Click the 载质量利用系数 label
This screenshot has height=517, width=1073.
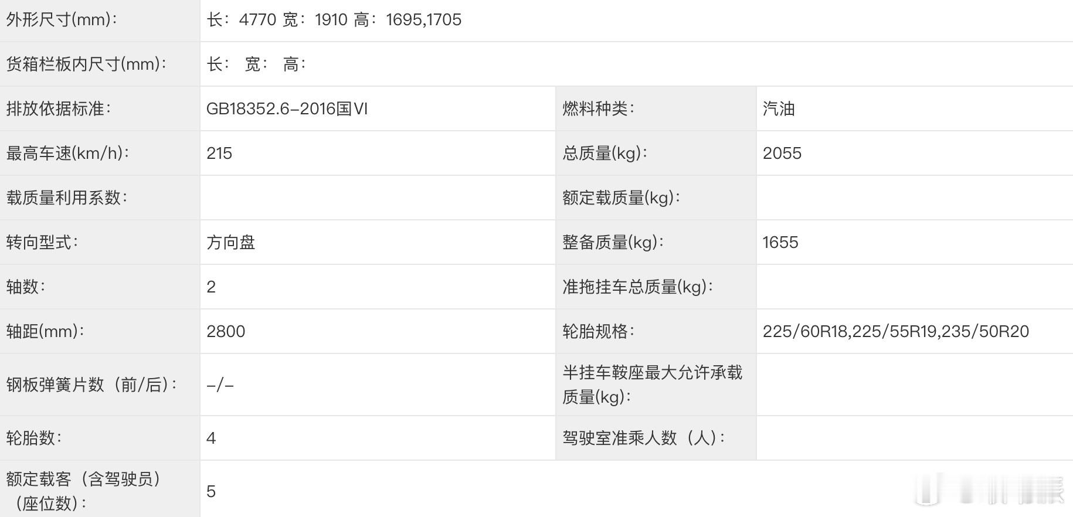[67, 198]
